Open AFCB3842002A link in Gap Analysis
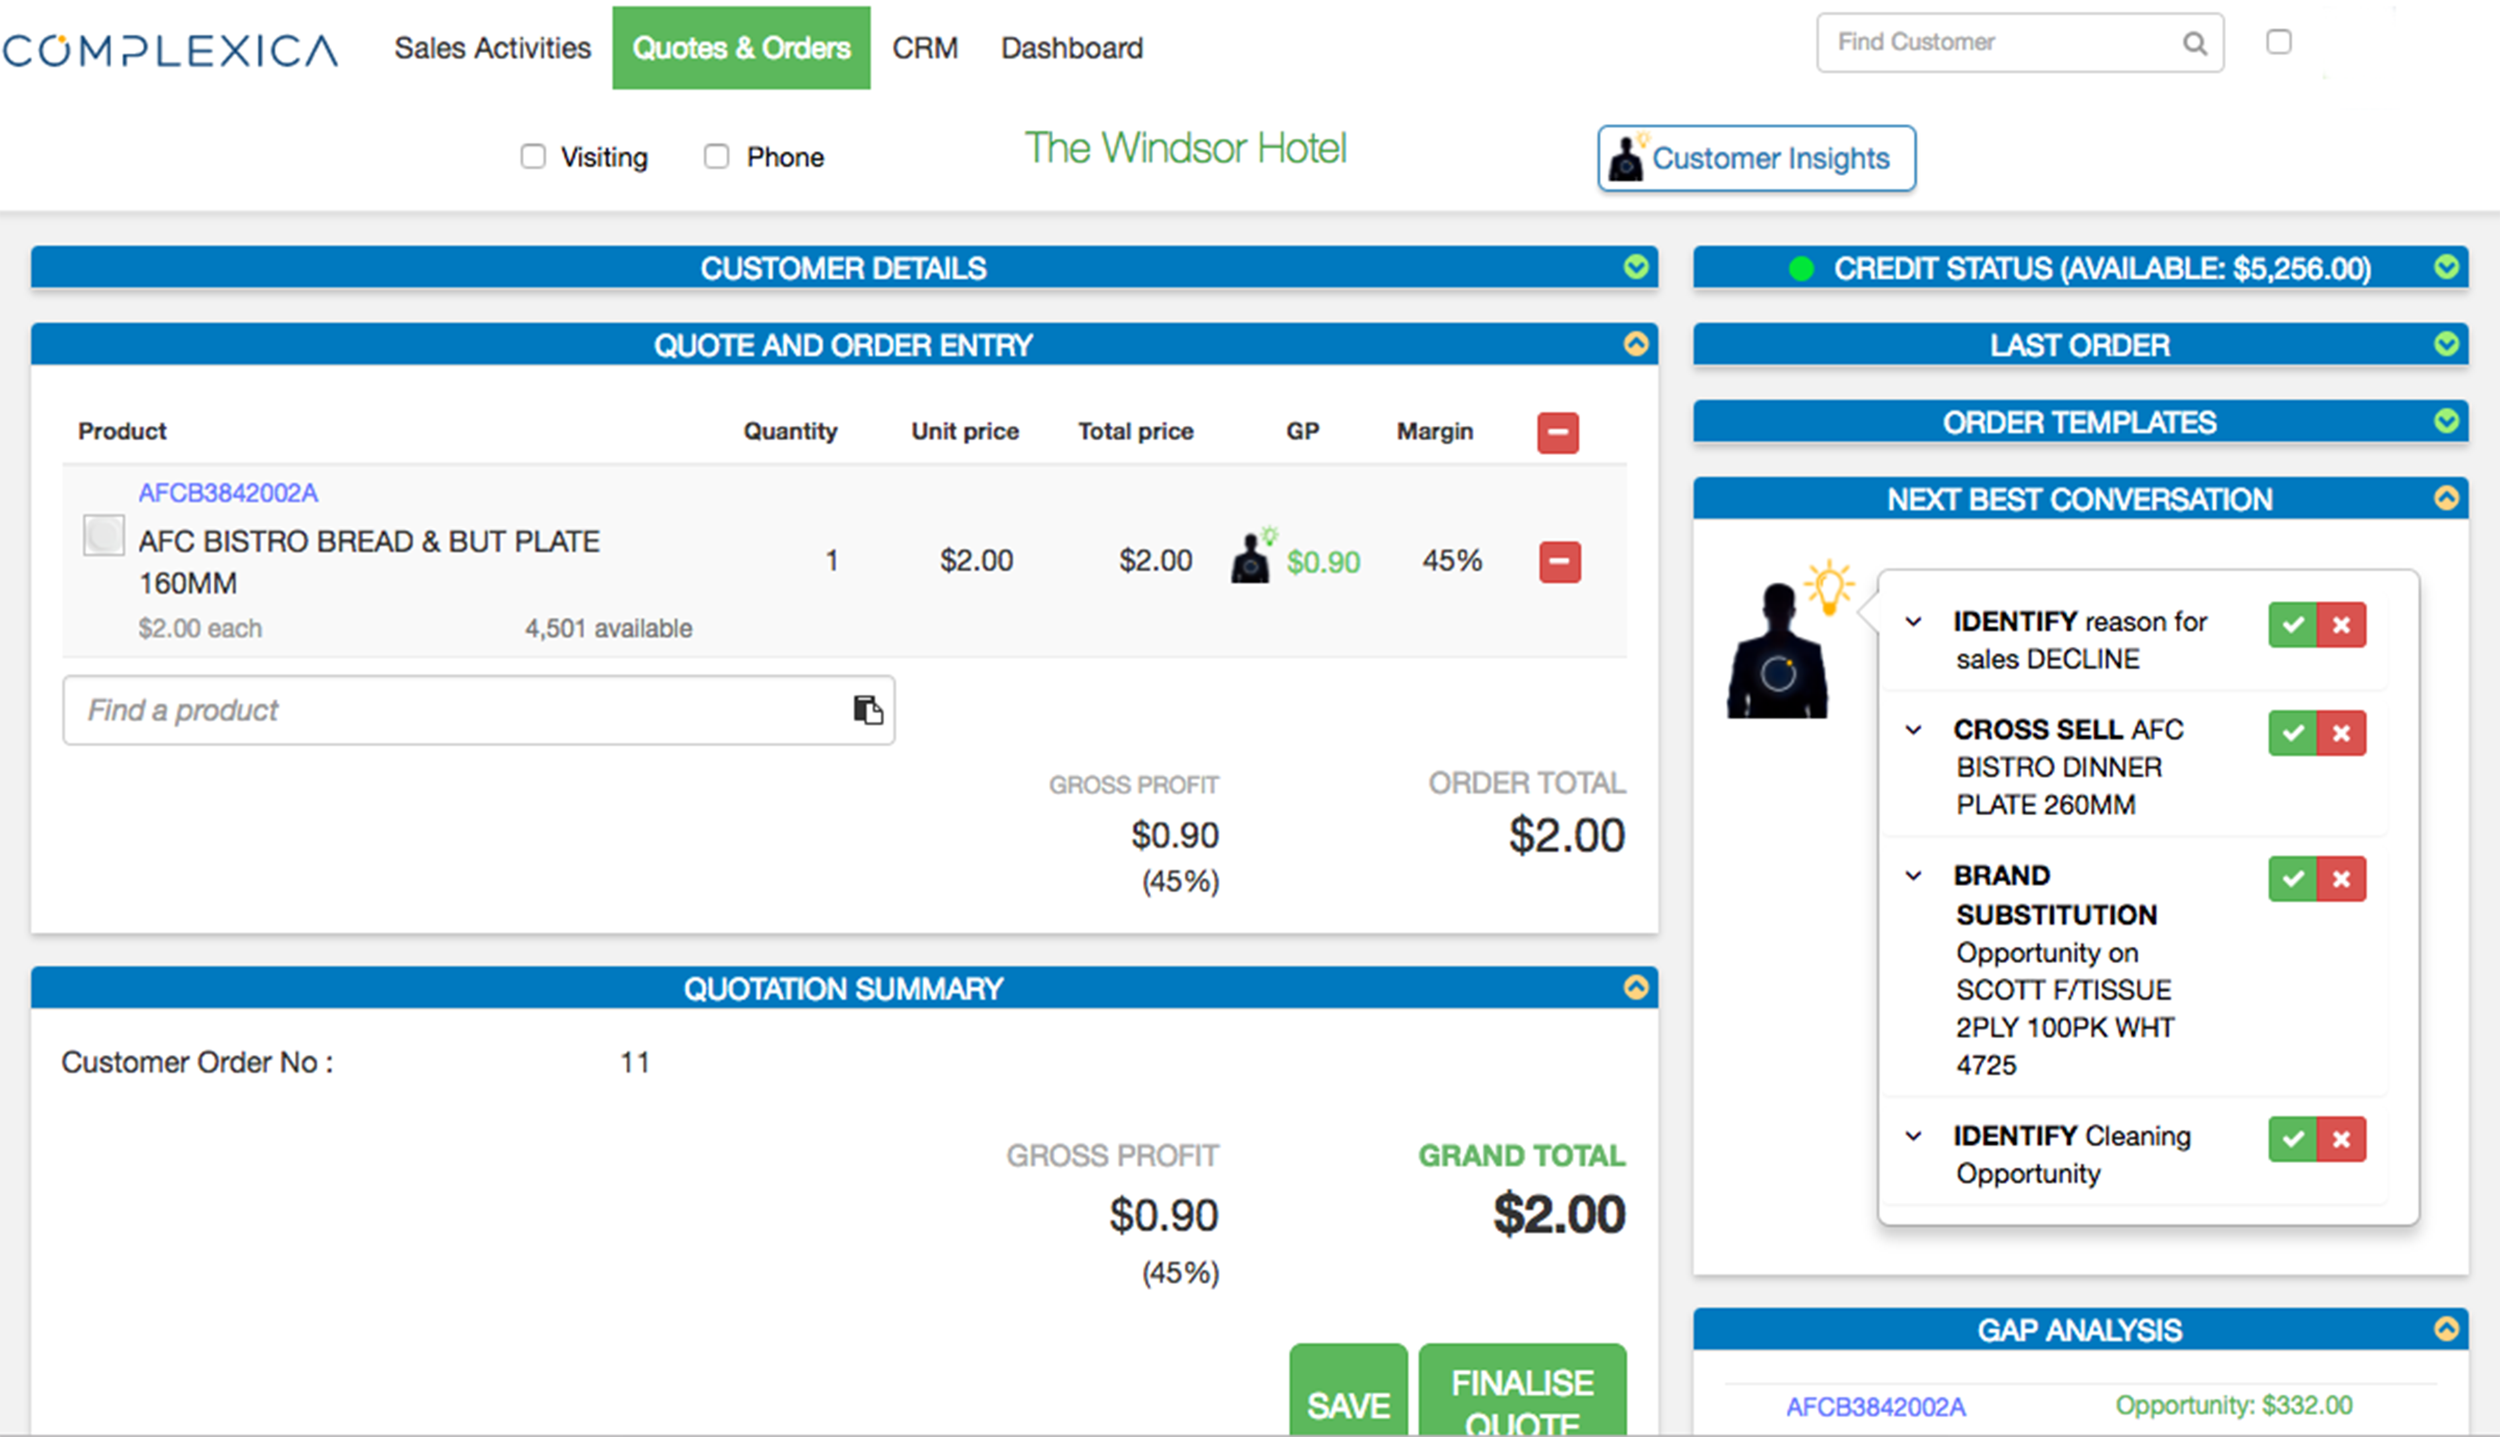Viewport: 2500px width, 1437px height. tap(1875, 1408)
